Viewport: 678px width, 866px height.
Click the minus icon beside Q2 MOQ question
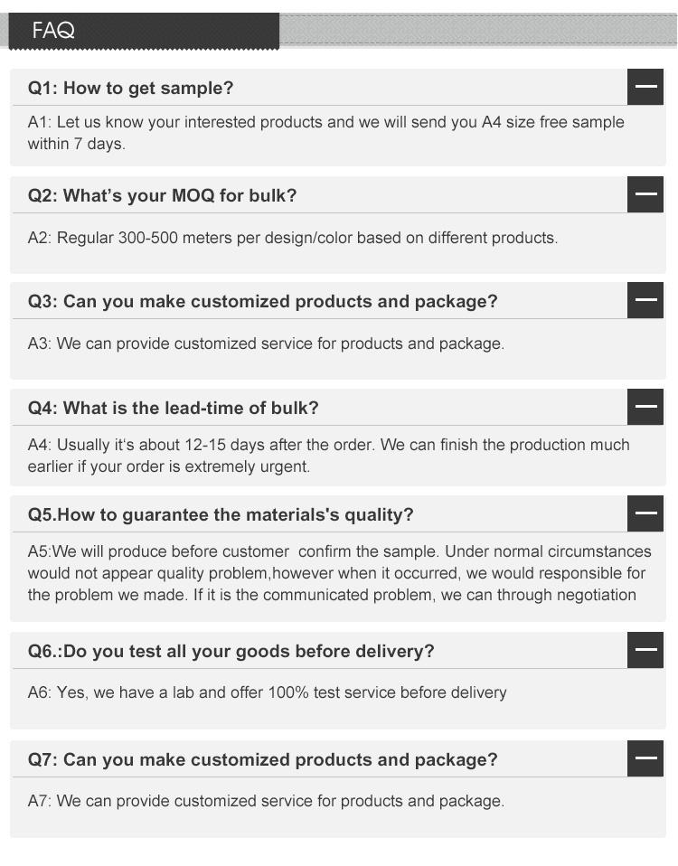[x=645, y=194]
